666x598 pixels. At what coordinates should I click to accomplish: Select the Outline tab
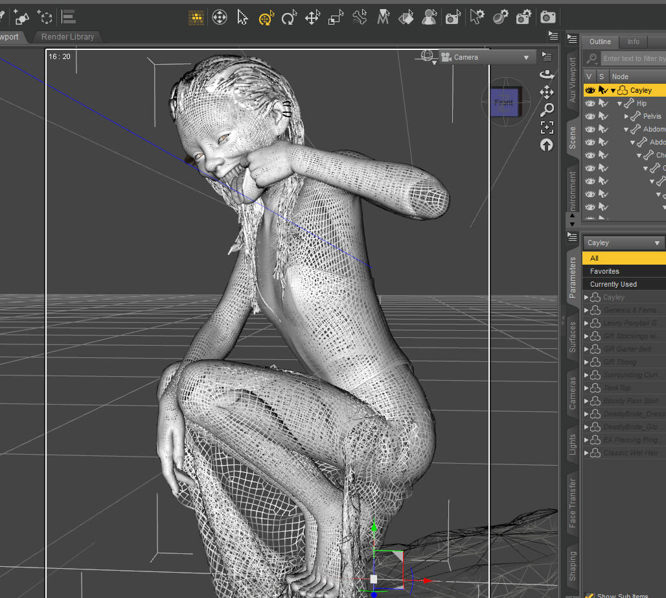coord(600,42)
